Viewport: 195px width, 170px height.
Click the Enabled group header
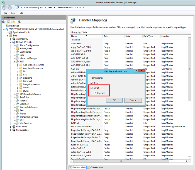click(x=76, y=40)
